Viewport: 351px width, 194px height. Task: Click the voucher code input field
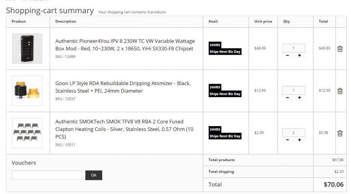coord(47,175)
